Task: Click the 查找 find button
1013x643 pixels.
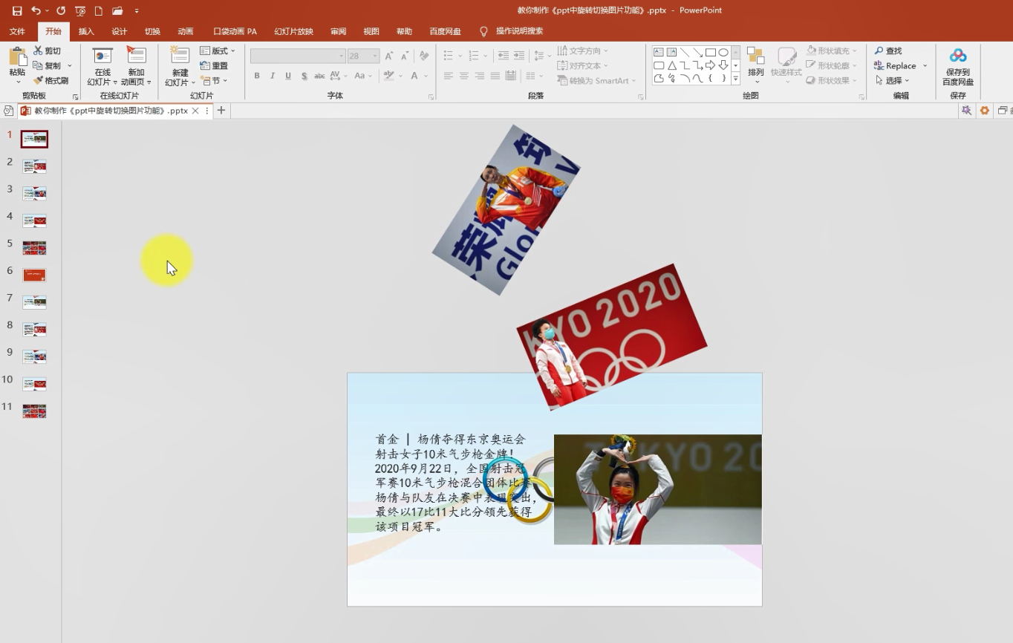Action: coord(888,50)
